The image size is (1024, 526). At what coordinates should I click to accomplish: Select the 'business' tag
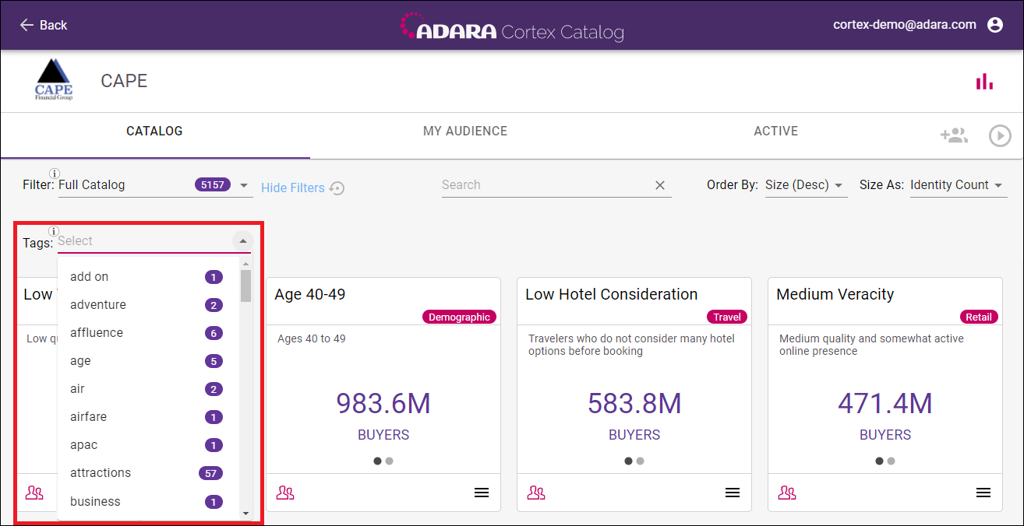(148, 502)
